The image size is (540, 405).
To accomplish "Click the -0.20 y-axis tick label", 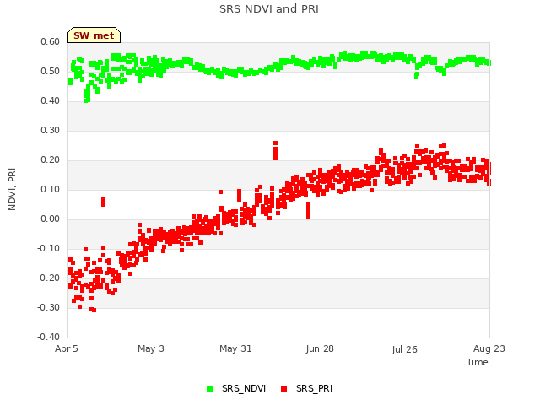I will (48, 278).
